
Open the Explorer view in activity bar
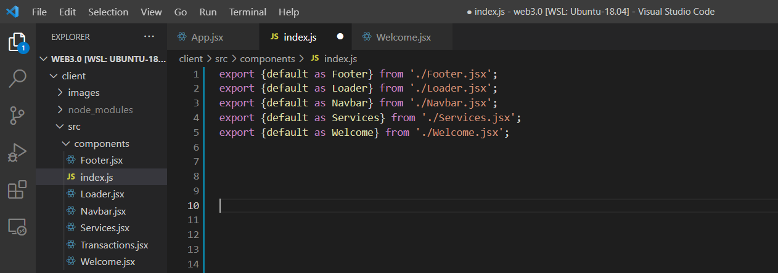[x=17, y=42]
